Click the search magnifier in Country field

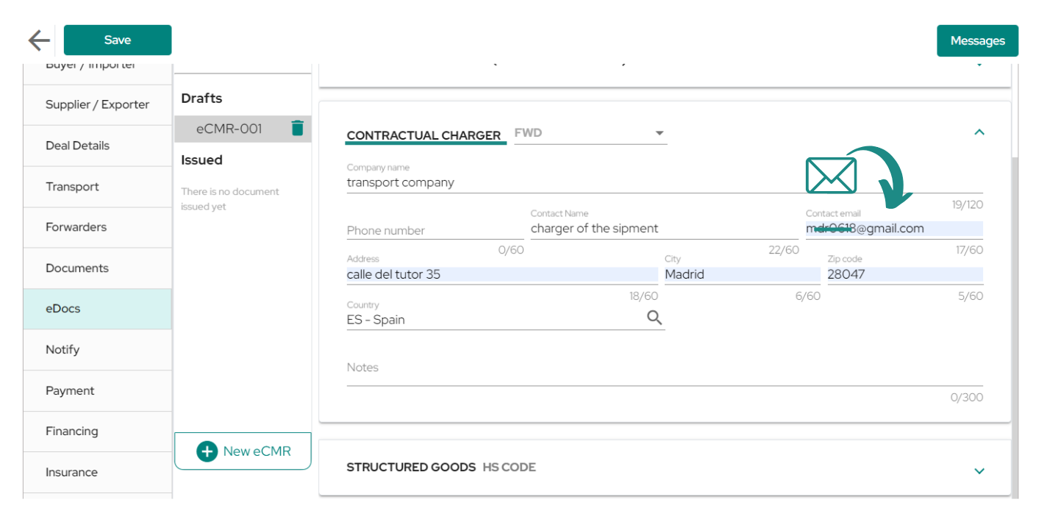pos(654,318)
